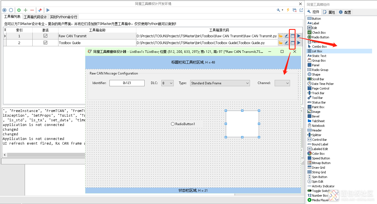377x204 pixels.
Task: Open the 属性 properties tab
Action: 329,12
